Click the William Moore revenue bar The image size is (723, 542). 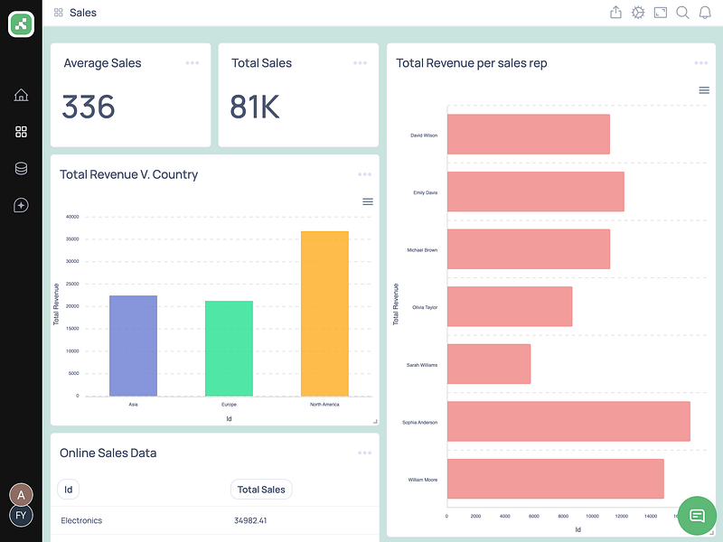tap(556, 479)
